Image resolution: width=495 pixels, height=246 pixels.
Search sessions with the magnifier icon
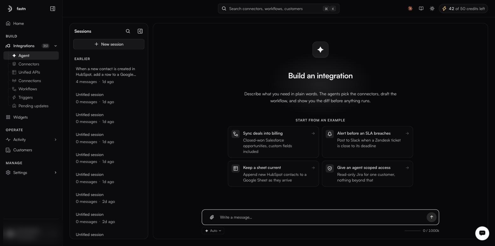[128, 31]
